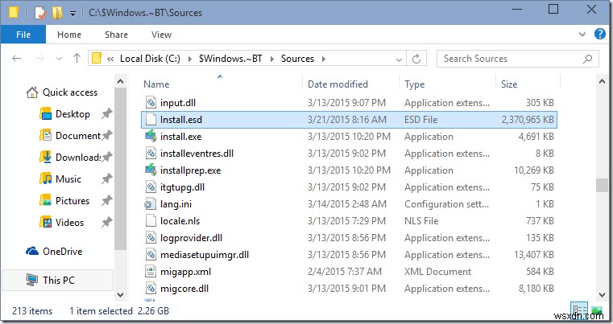This screenshot has width=613, height=324.
Task: Sort by the Type column header
Action: (414, 84)
